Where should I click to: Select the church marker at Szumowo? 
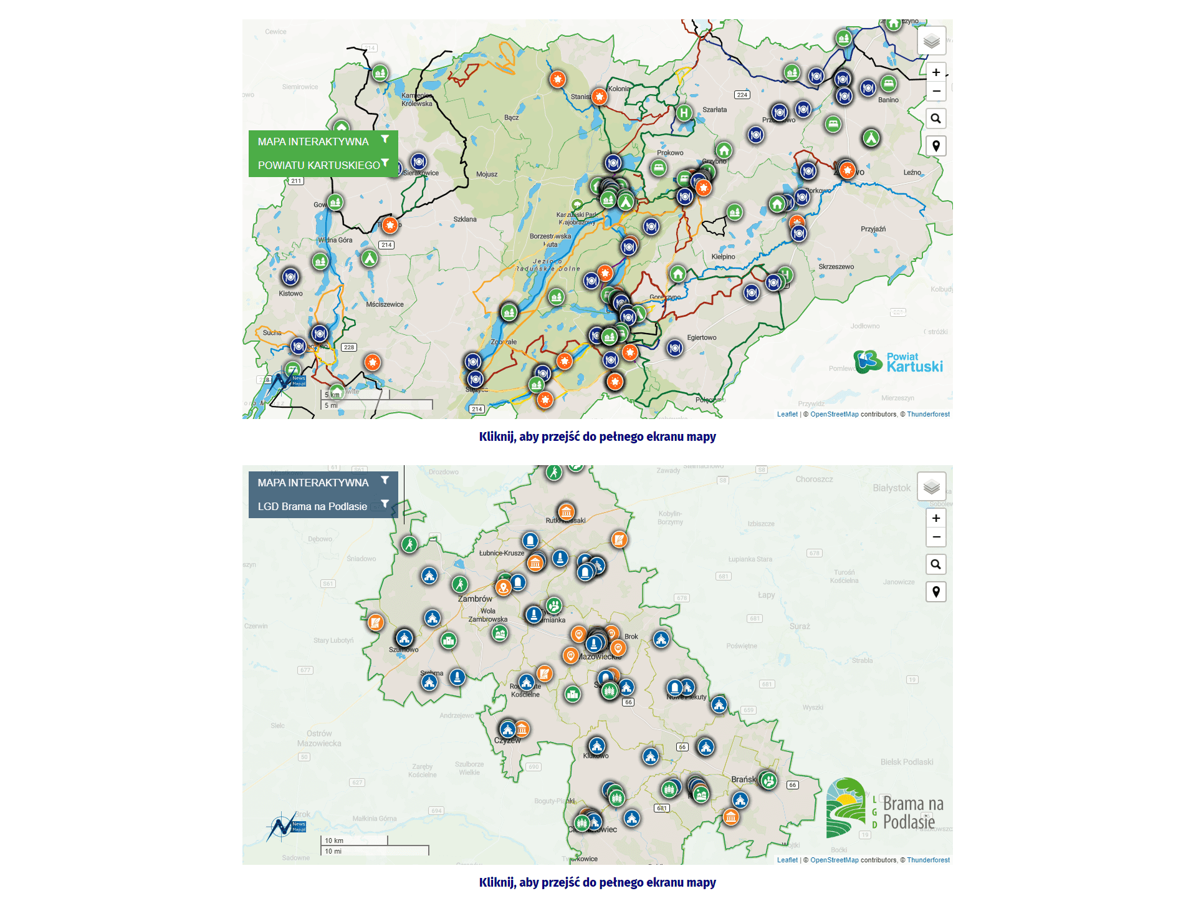pos(404,638)
